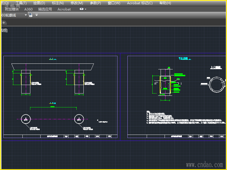Open the 帮助(H) menu

point(165,3)
